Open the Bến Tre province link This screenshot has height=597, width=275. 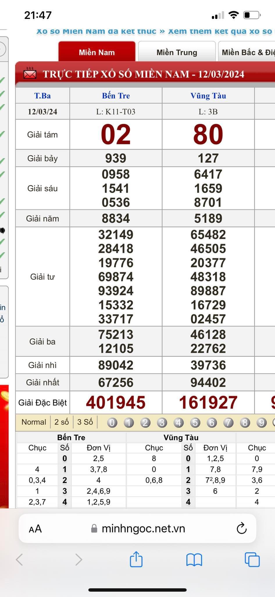pos(116,96)
